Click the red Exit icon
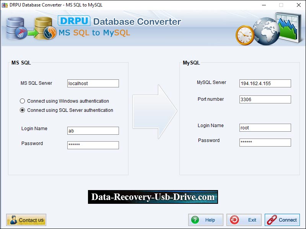306x229 pixels. 234,219
